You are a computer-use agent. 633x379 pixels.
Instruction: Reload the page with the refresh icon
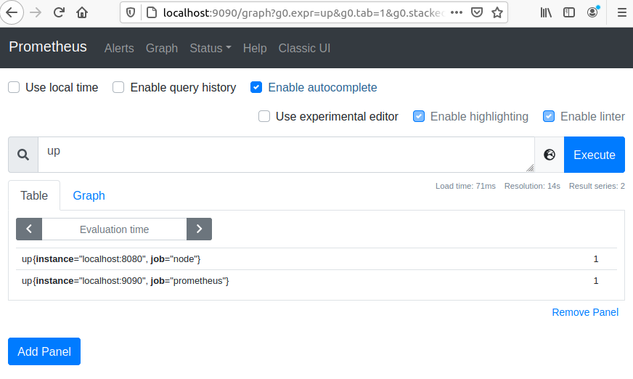pos(59,12)
